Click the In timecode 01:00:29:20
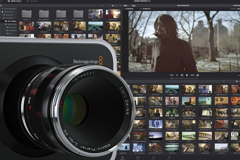This screenshot has width=240, height=160. 129,9
